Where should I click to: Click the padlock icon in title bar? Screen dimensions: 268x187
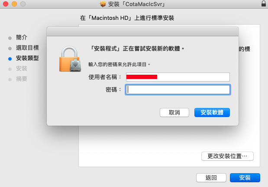click(x=264, y=3)
